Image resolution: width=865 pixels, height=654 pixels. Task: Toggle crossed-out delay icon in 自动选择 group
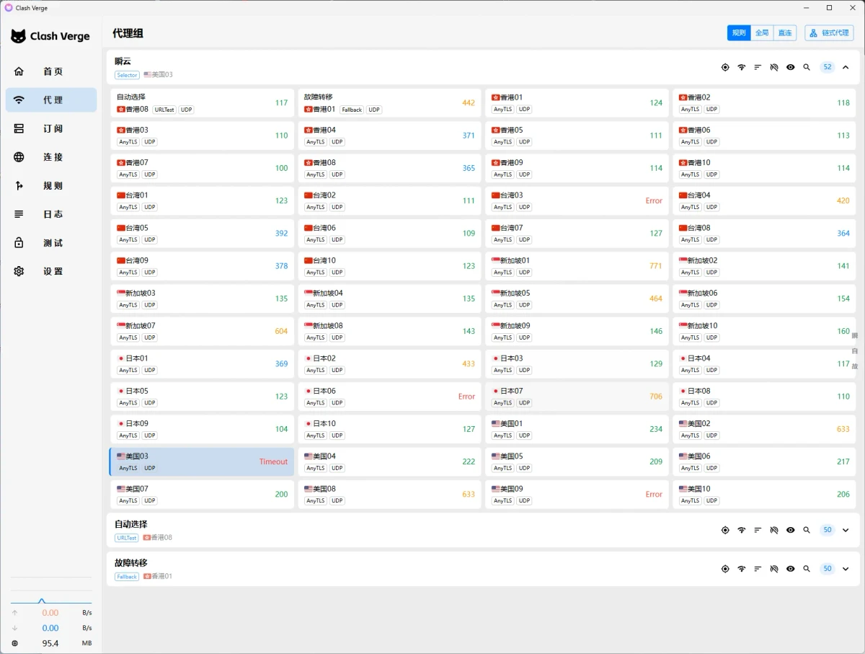774,530
